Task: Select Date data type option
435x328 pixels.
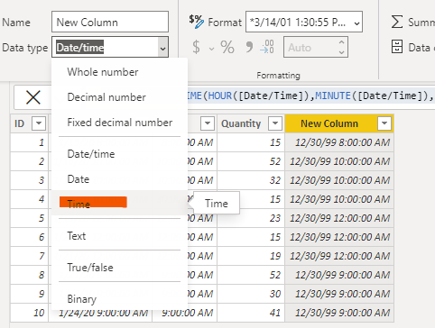Action: 119,179
